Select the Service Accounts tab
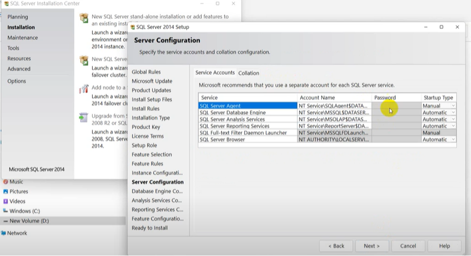 (215, 73)
